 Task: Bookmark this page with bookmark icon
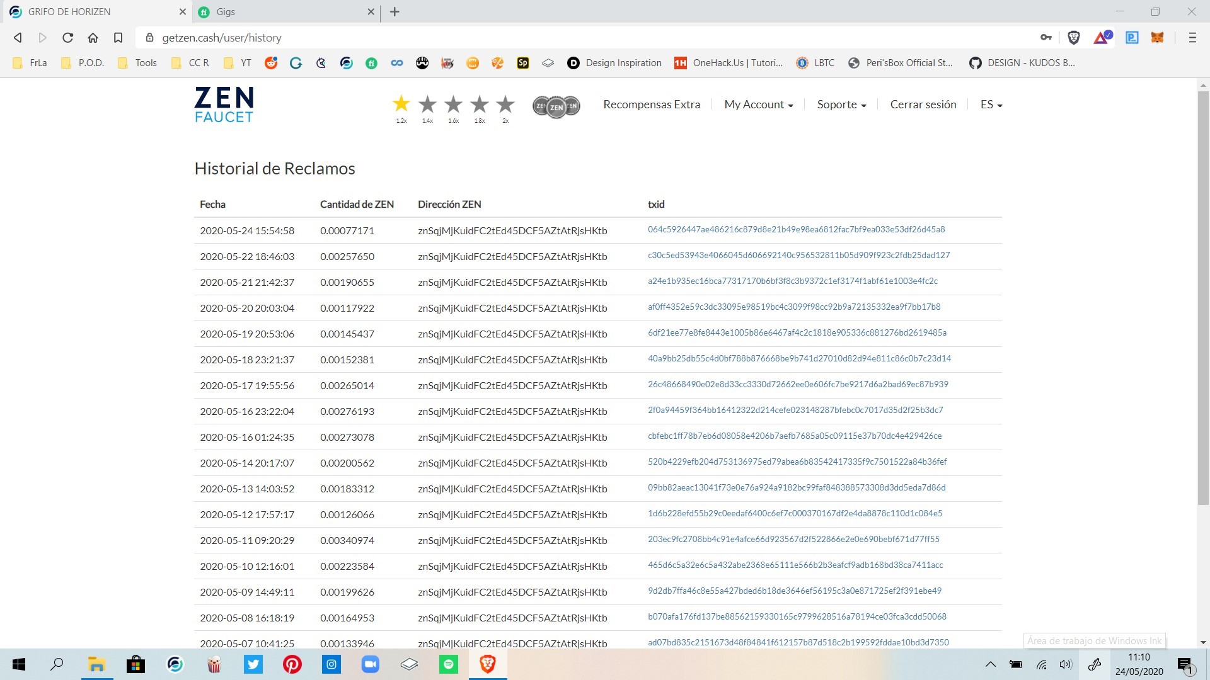118,38
